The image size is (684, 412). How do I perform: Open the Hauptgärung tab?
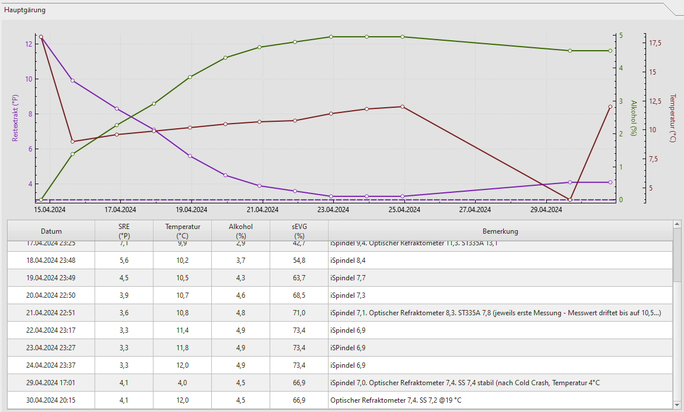(25, 10)
